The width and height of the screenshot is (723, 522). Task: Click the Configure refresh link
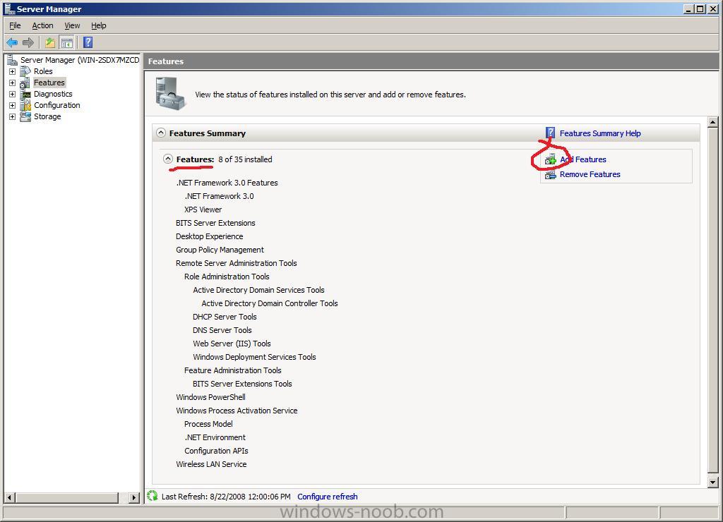pos(328,497)
